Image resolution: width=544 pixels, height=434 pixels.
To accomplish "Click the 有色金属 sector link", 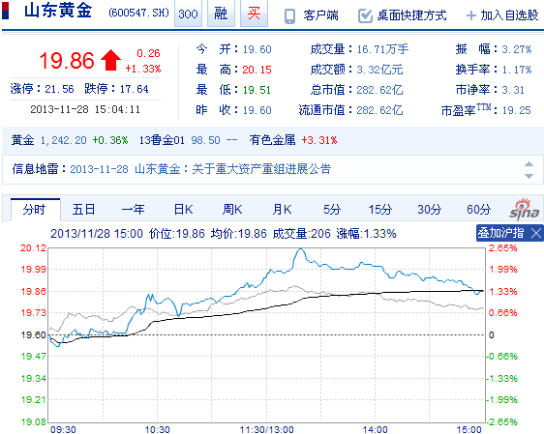I will click(272, 140).
